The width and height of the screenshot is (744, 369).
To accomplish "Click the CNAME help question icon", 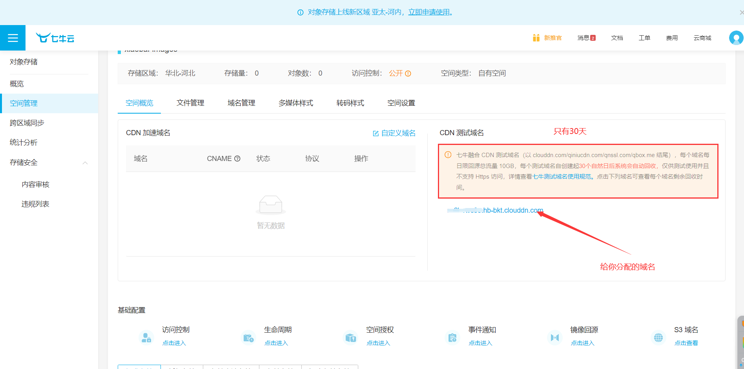I will pos(237,159).
